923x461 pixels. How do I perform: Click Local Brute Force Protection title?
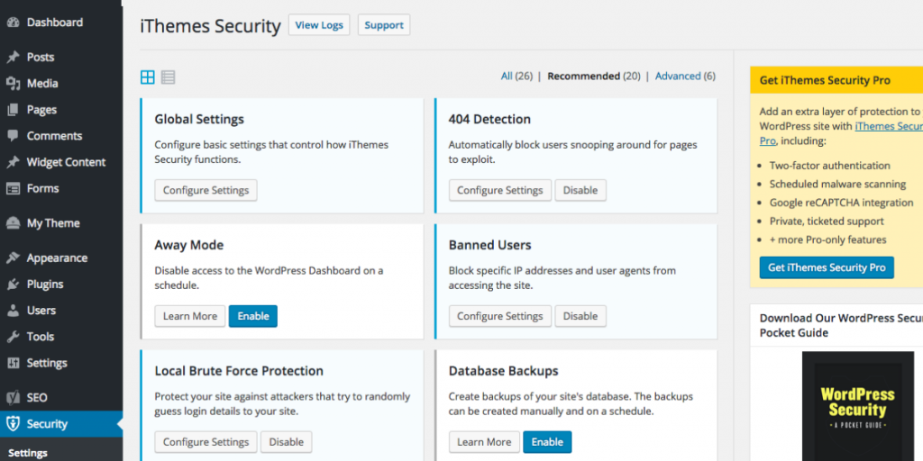[x=239, y=372]
